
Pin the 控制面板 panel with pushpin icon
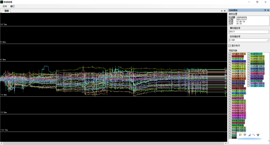pos(265,10)
